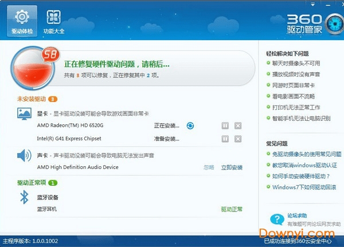
Task: Open the 打印机无法正常工作 help item
Action: (296, 107)
